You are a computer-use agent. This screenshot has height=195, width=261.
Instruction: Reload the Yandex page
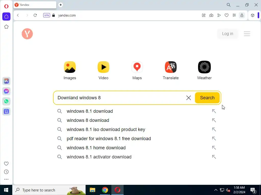pyautogui.click(x=35, y=15)
